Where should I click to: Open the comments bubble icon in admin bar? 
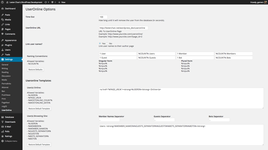click(53, 2)
